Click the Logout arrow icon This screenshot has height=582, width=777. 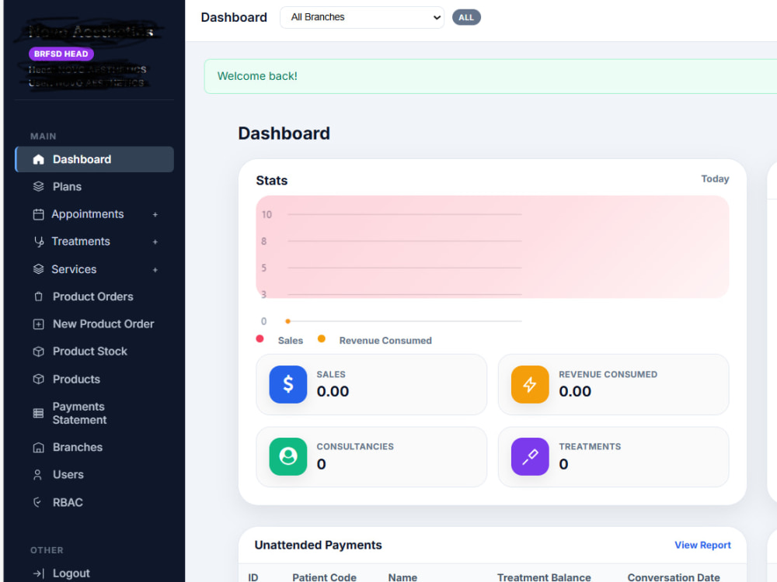tap(38, 573)
